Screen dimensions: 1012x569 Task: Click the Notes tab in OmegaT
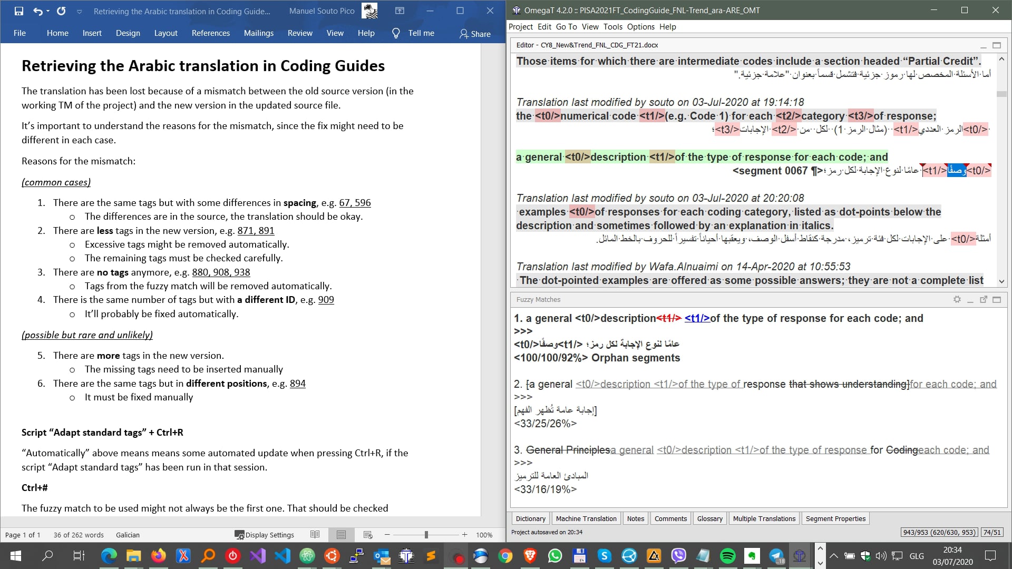(x=634, y=518)
